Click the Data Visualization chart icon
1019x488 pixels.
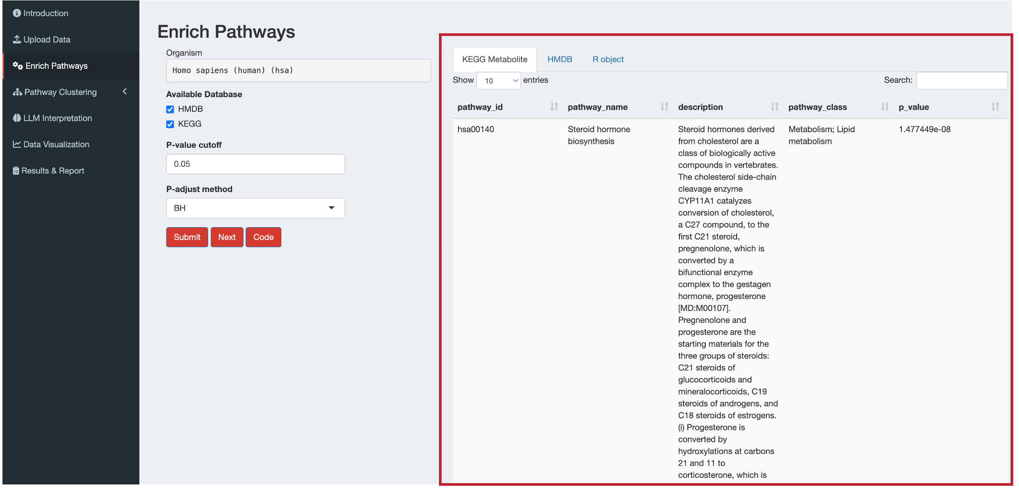click(17, 144)
